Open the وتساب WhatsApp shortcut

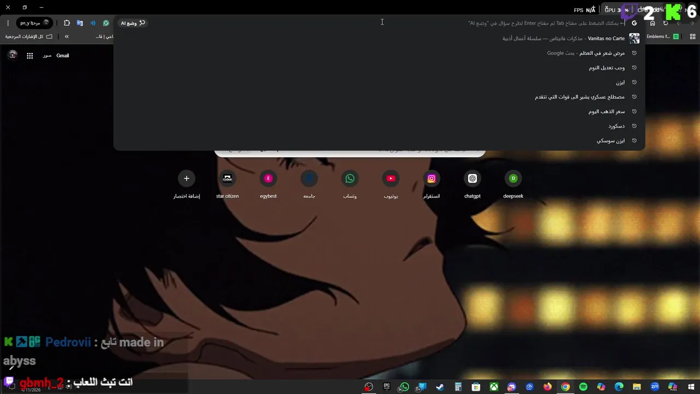click(x=350, y=184)
